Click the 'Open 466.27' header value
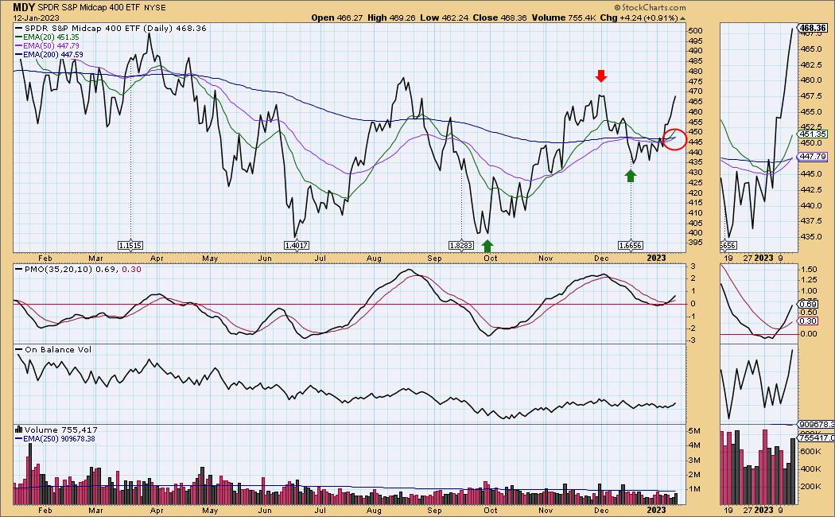The height and width of the screenshot is (517, 835). pos(336,17)
